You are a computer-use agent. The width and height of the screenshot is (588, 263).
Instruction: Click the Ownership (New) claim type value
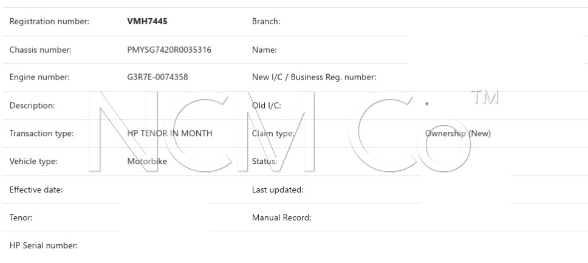[457, 134]
